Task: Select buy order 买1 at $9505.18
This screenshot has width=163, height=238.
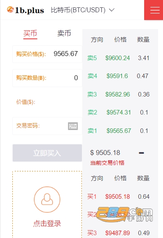Action: [118, 197]
